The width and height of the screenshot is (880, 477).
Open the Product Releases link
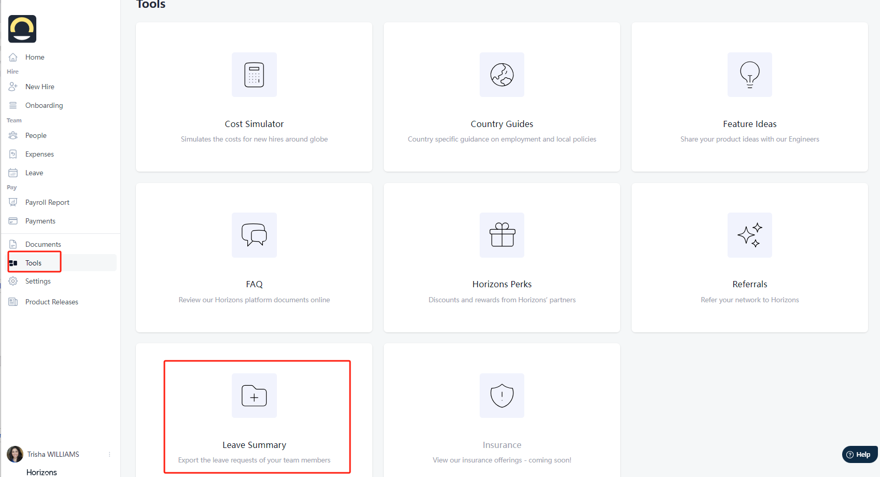51,302
